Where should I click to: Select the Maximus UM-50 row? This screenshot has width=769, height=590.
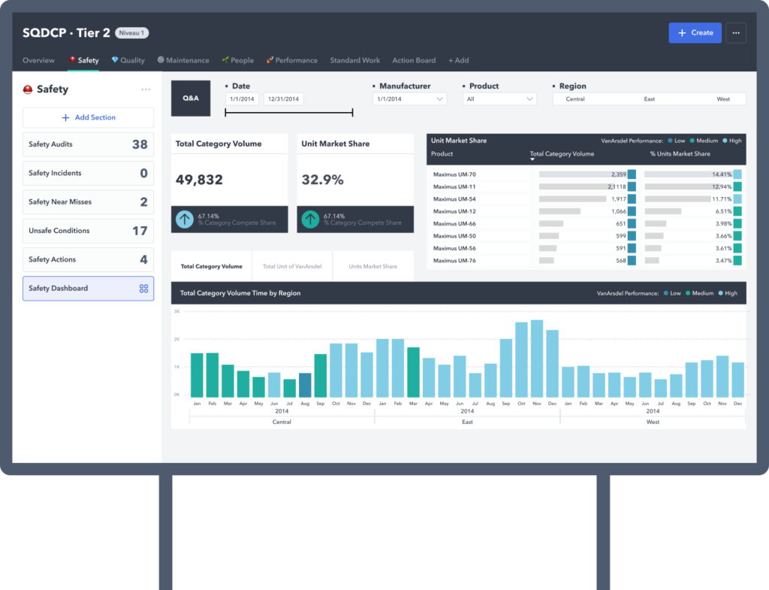[587, 236]
